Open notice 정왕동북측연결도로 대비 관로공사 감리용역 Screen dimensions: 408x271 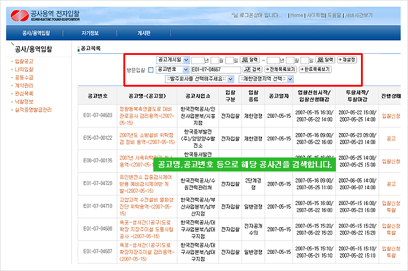[x=147, y=116]
